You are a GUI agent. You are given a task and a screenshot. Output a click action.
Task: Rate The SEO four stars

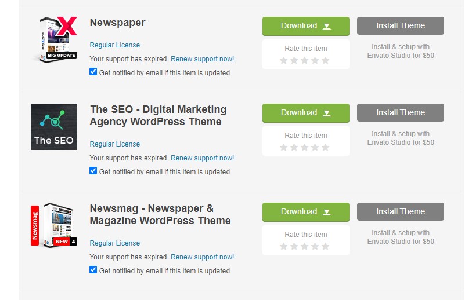pyautogui.click(x=315, y=147)
